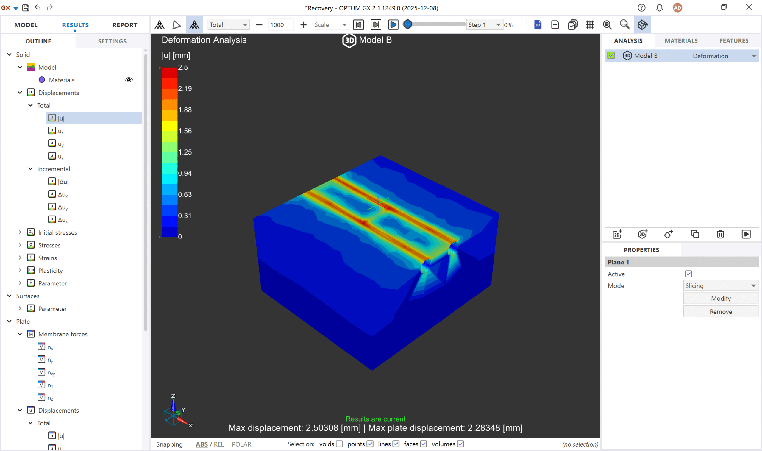The width and height of the screenshot is (762, 451).
Task: Click the duplicate analysis icon
Action: pos(694,234)
